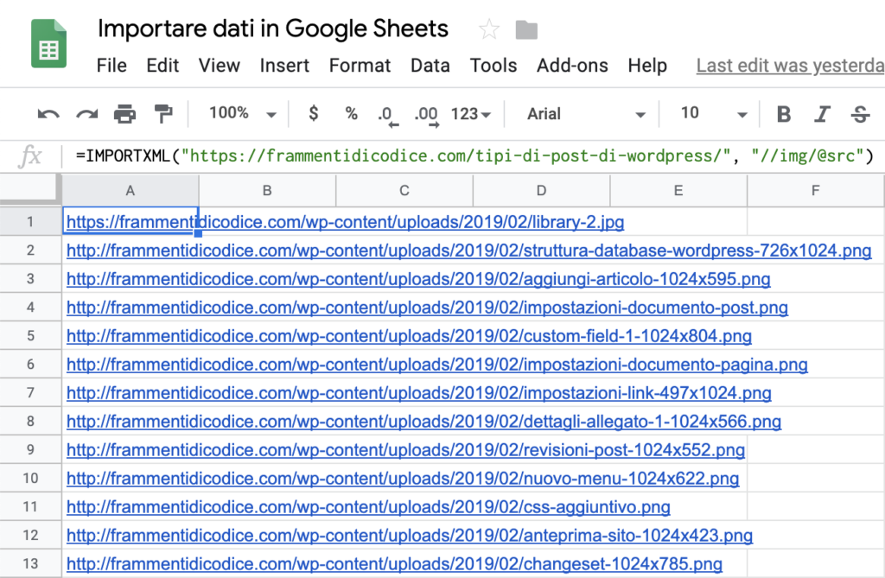Viewport: 885px width, 578px height.
Task: Open 'Last edit was yesterday' revision link
Action: coord(790,66)
